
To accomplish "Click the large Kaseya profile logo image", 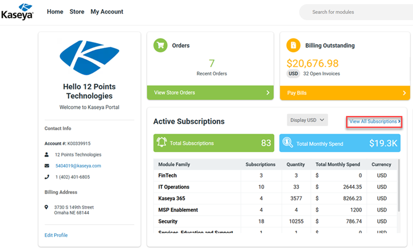I will pyautogui.click(x=89, y=58).
